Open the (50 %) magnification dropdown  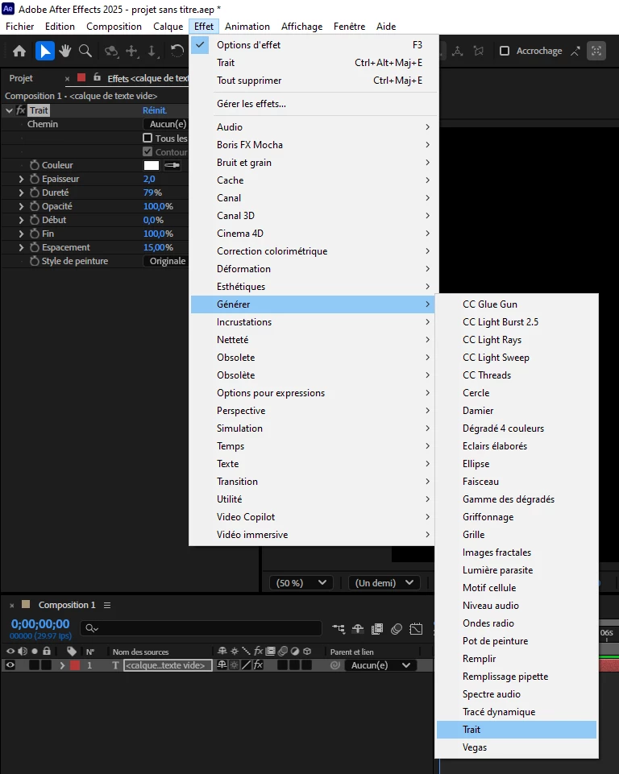pyautogui.click(x=301, y=583)
